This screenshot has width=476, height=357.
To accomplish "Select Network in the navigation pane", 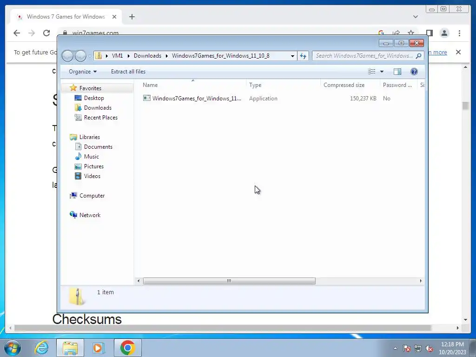I will point(90,215).
